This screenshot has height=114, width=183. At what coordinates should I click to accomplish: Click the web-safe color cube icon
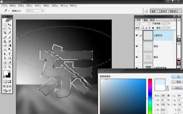(168, 87)
